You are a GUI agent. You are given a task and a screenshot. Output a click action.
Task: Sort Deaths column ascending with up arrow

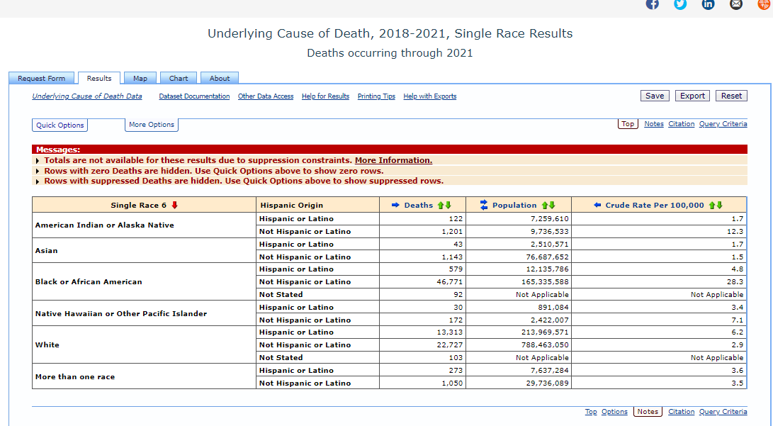441,205
